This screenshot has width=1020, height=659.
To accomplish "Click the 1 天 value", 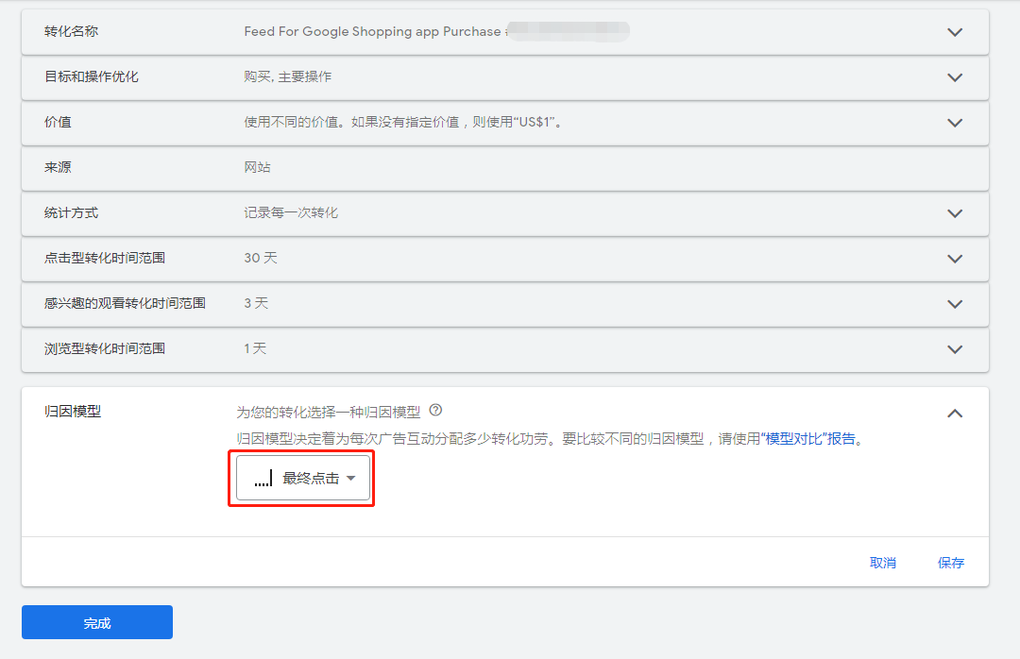I will (255, 348).
